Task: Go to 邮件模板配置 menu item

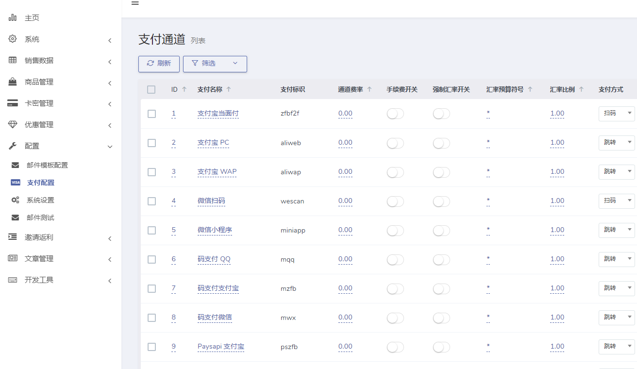Action: tap(47, 165)
